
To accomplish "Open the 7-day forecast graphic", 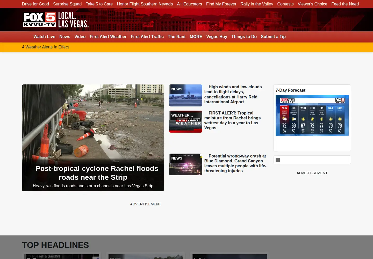I will pos(312,115).
